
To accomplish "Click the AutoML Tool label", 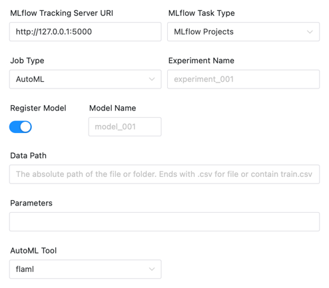I will [x=33, y=251].
